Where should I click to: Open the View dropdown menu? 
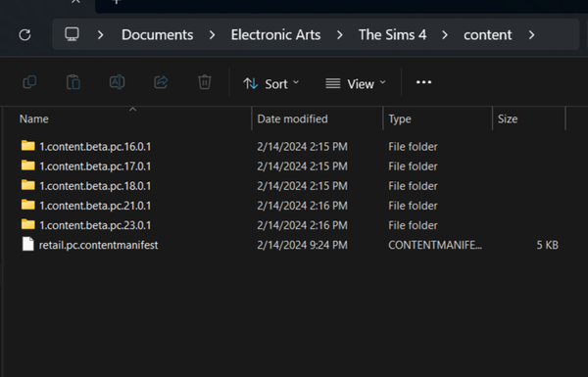pyautogui.click(x=355, y=83)
